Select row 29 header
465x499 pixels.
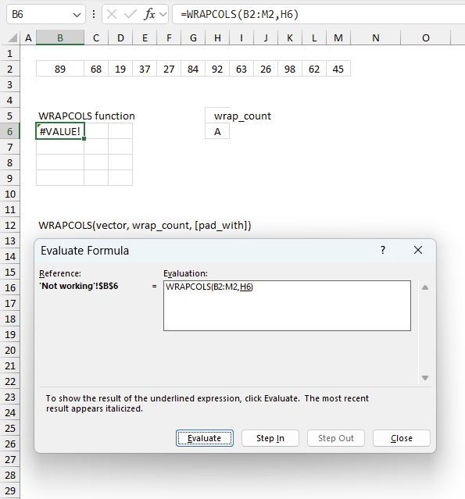coord(10,490)
